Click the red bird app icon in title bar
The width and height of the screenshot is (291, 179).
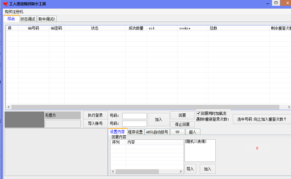[x=5, y=4]
